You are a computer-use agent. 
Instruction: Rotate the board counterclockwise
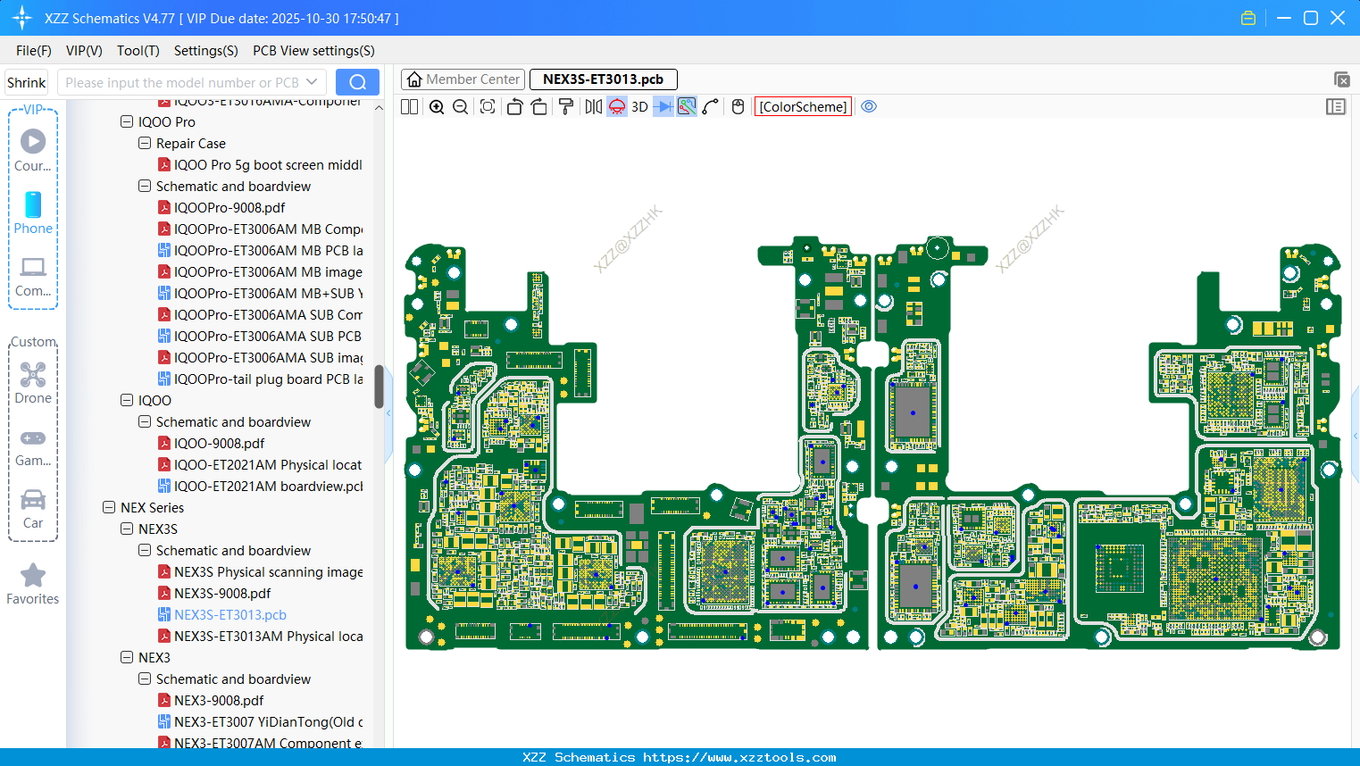pos(514,107)
